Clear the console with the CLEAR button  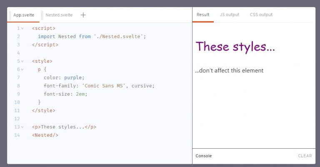point(305,156)
